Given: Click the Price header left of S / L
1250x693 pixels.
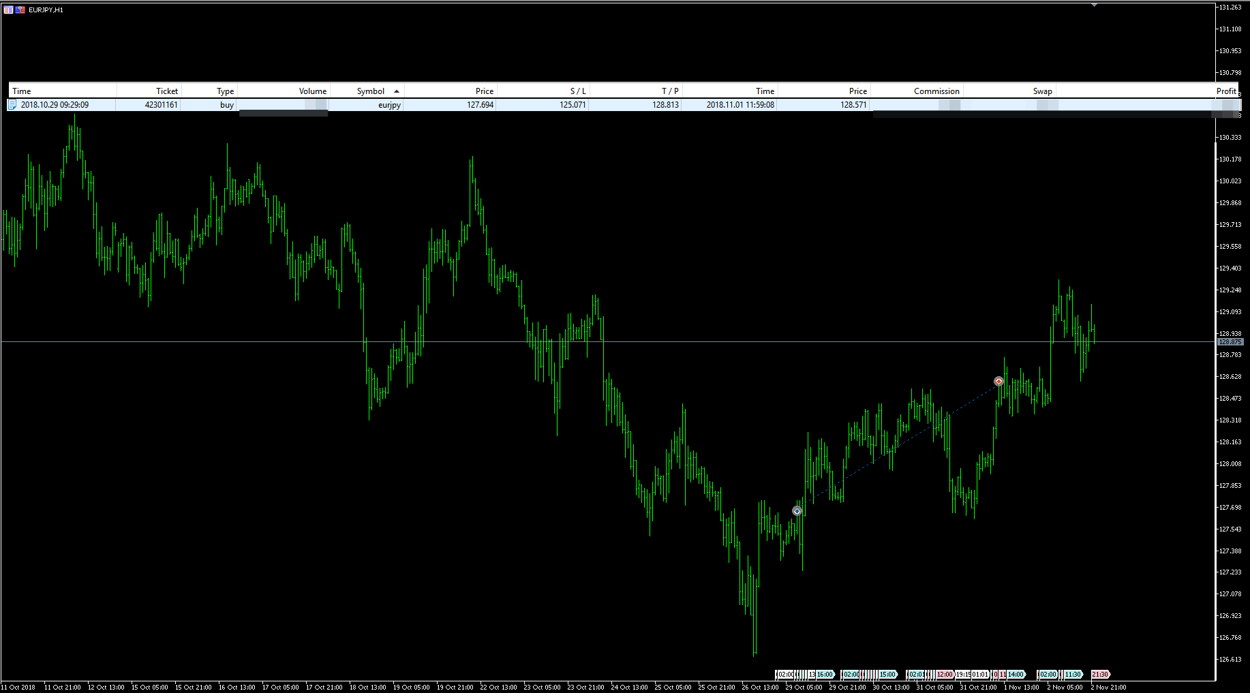Looking at the screenshot, I should click(485, 91).
